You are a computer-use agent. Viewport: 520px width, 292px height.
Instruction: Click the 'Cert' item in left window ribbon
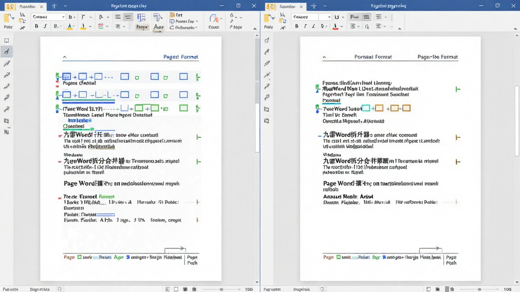176,15
